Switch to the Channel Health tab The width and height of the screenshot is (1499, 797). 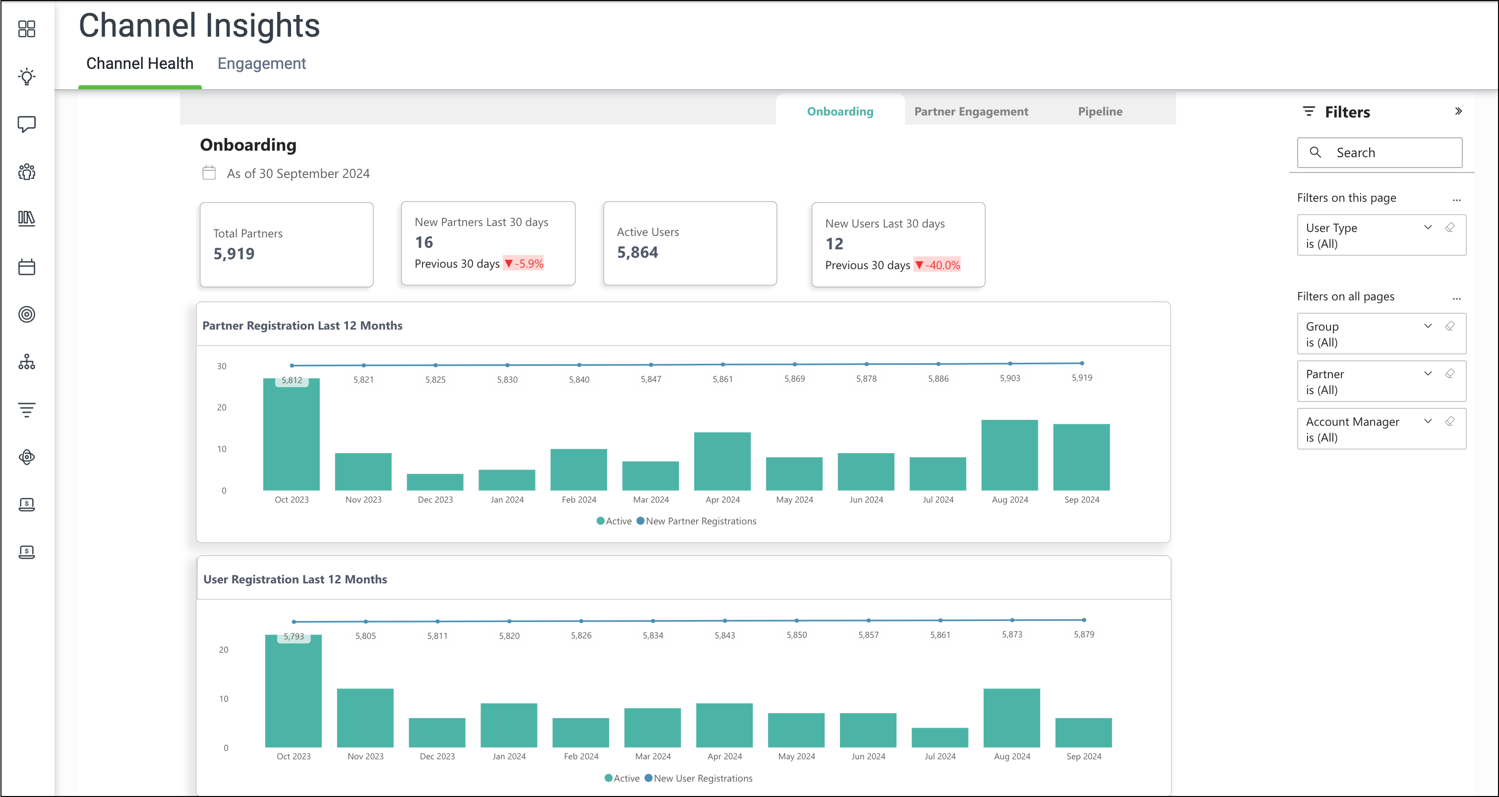(x=140, y=63)
